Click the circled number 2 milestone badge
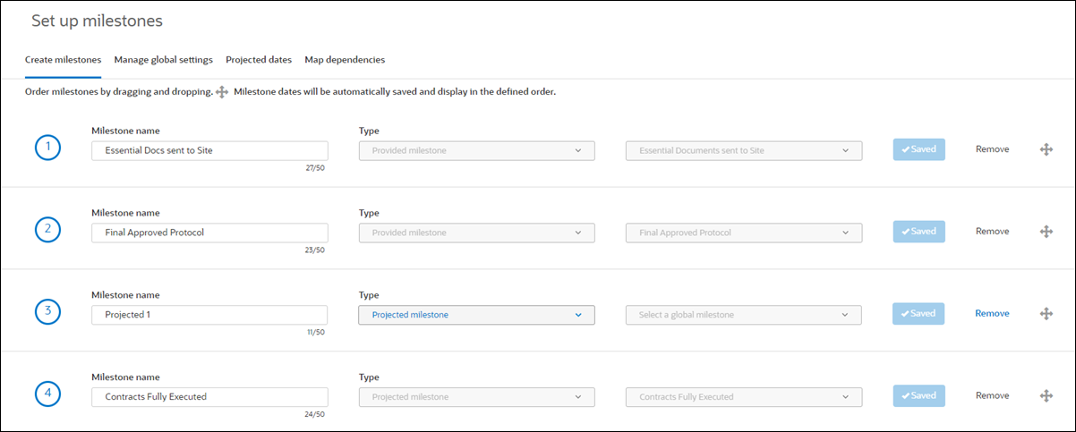This screenshot has height=432, width=1076. coord(47,231)
